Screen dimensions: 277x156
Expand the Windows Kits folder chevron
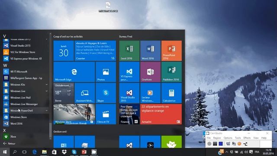[x=47, y=84]
